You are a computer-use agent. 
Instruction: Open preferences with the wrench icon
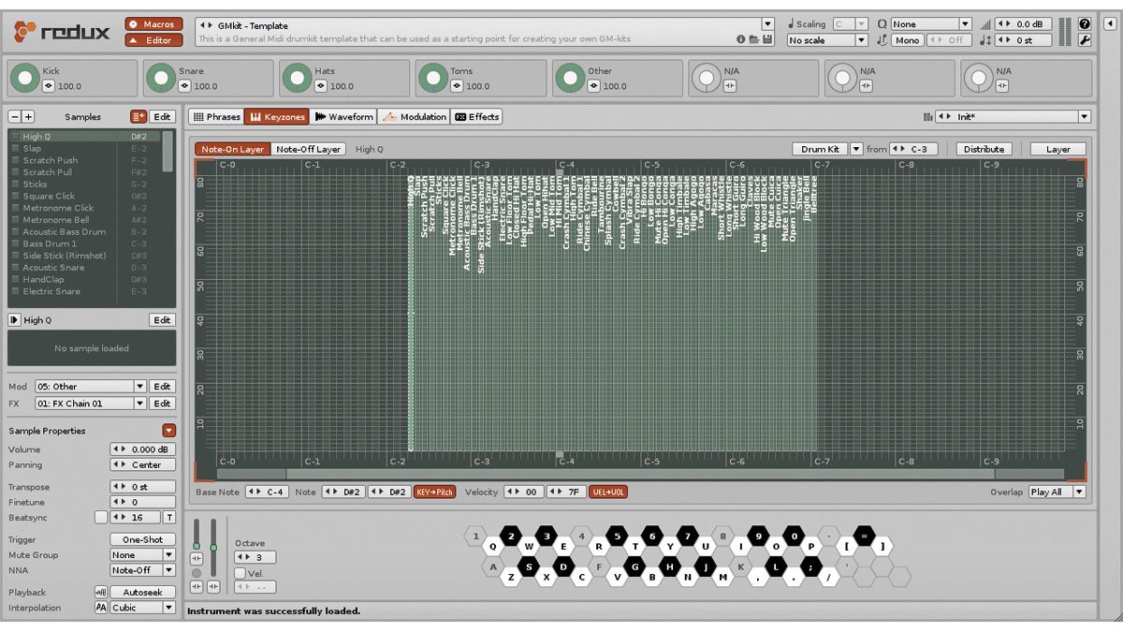tap(1085, 40)
